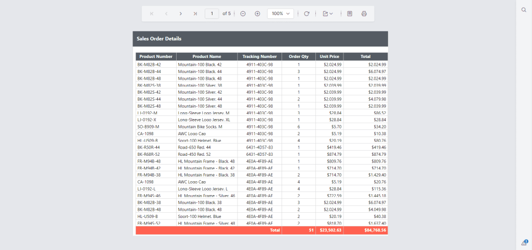Open the export format dropdown
Image resolution: width=532 pixels, height=250 pixels.
tap(328, 13)
